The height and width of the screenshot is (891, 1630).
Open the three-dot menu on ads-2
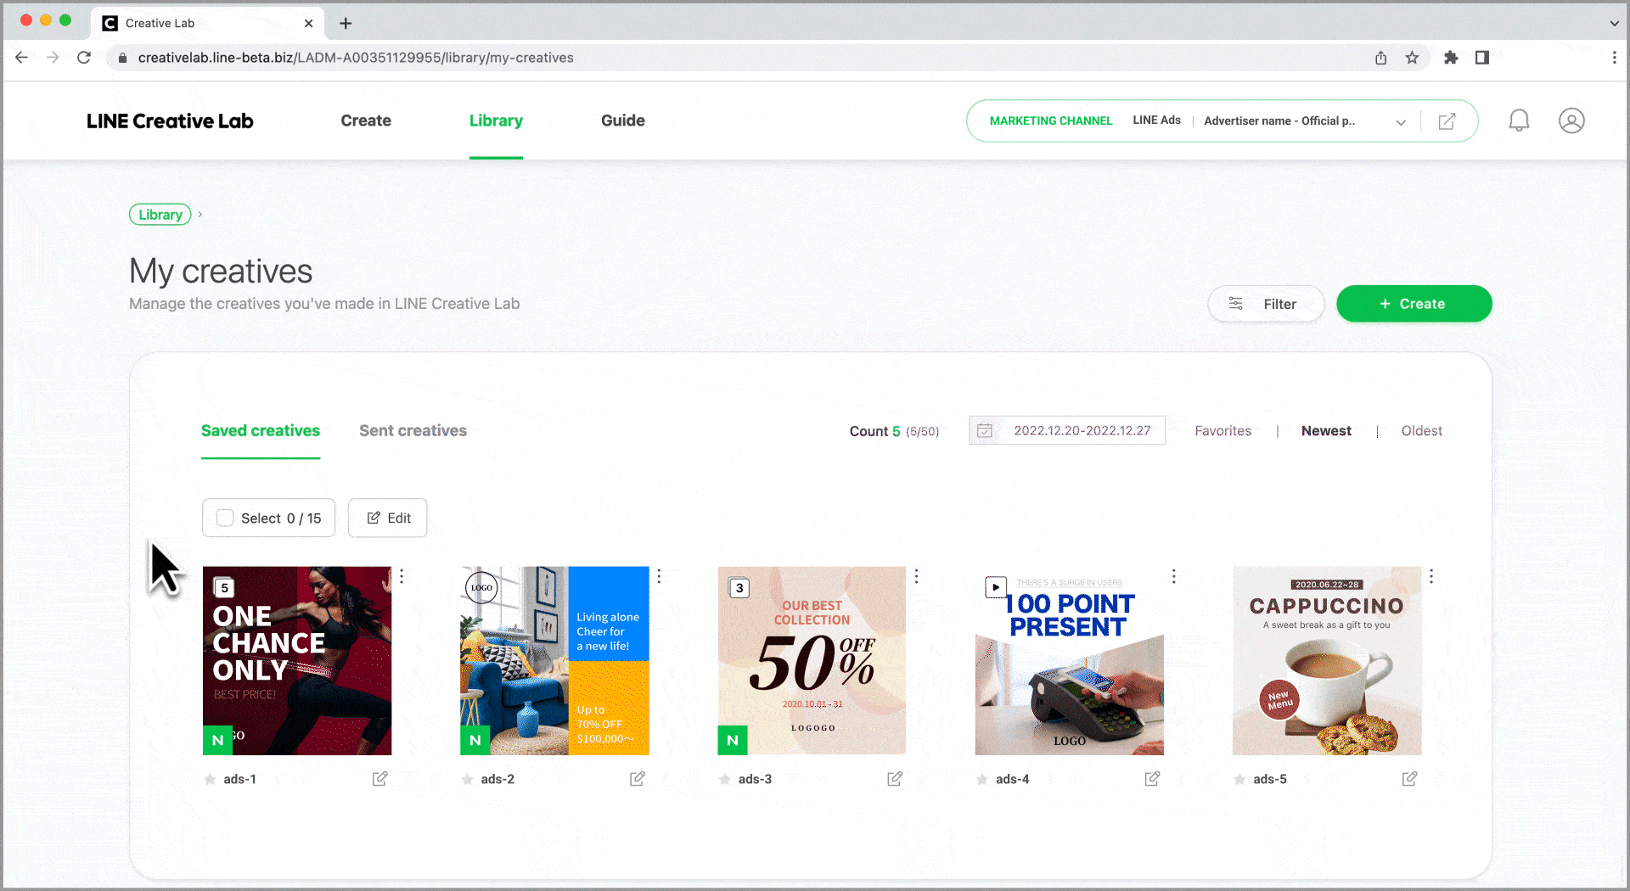tap(659, 576)
